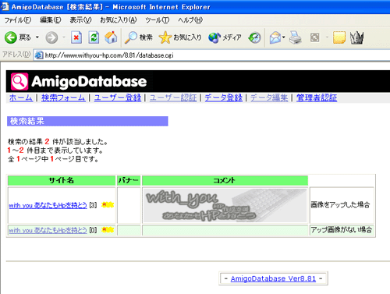This screenshot has width=390, height=294.
Task: Open the Back history dropdown arrow
Action: coord(37,37)
